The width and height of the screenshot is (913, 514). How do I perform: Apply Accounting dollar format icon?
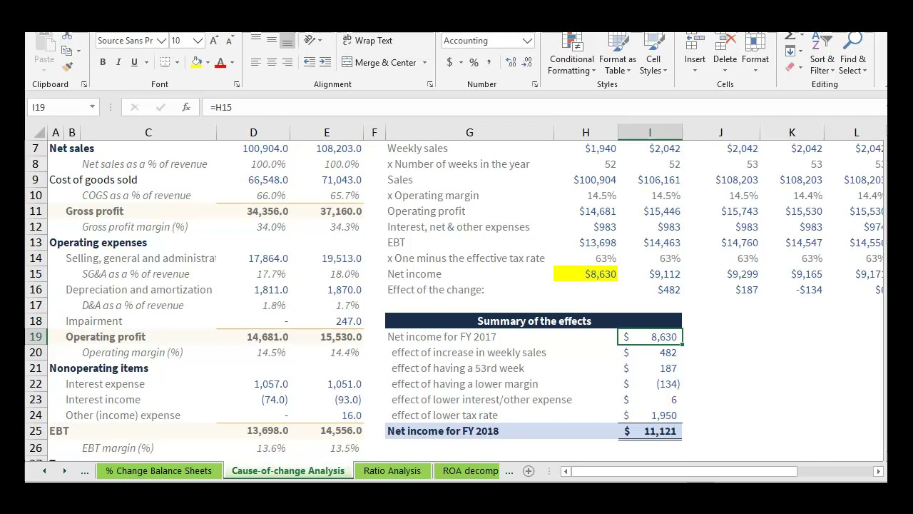point(449,63)
